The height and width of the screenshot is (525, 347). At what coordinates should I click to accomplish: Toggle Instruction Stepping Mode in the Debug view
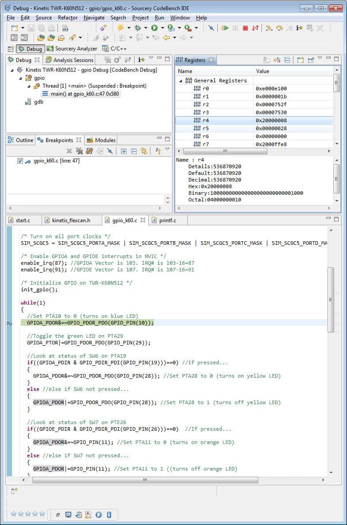pos(141,60)
